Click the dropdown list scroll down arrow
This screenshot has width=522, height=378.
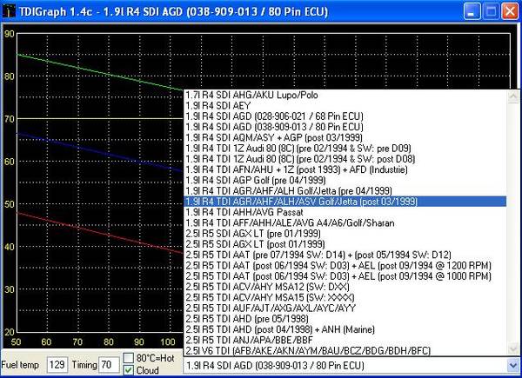(x=513, y=348)
